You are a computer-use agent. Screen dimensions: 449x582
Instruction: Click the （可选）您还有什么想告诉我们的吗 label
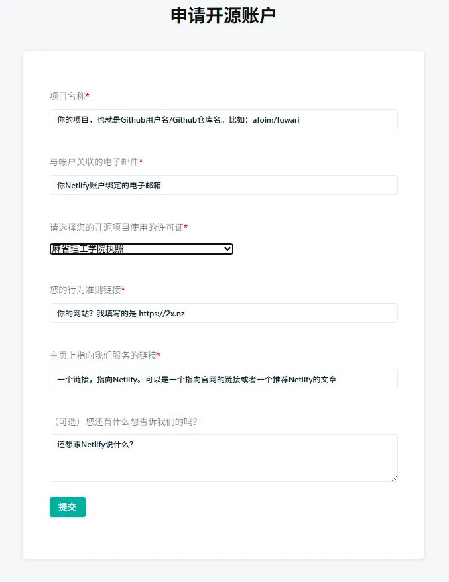coord(123,422)
